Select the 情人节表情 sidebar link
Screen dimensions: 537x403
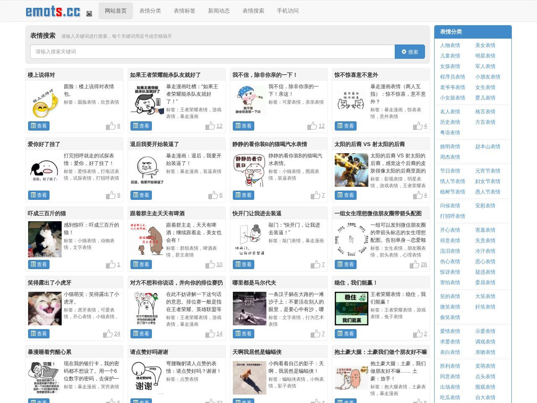452,181
